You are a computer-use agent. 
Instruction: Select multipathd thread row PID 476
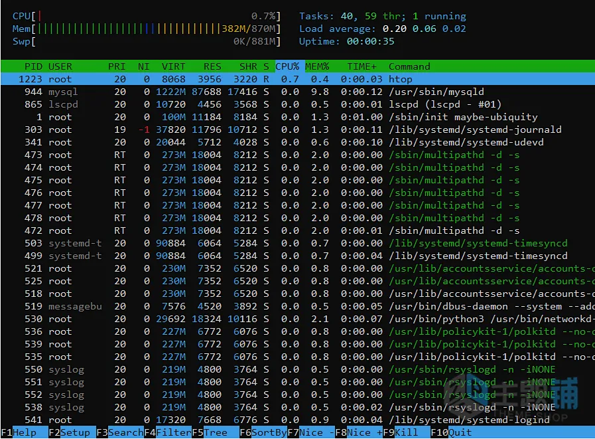297,193
